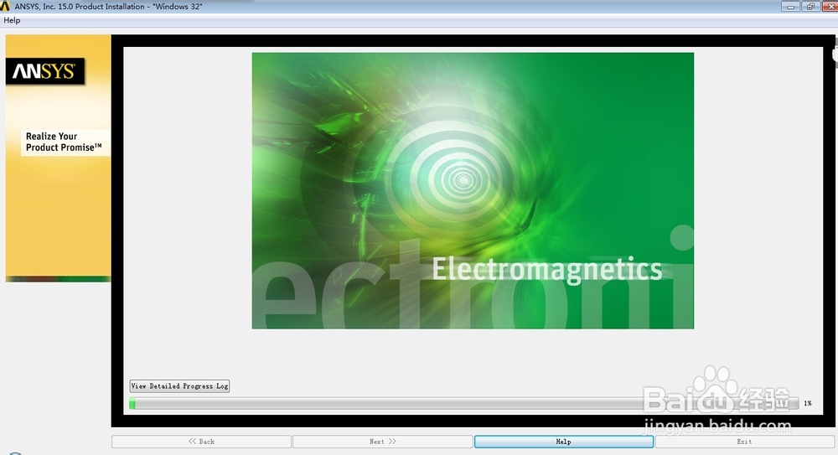Click the Help button at bottom
This screenshot has height=455, width=838.
[x=564, y=442]
